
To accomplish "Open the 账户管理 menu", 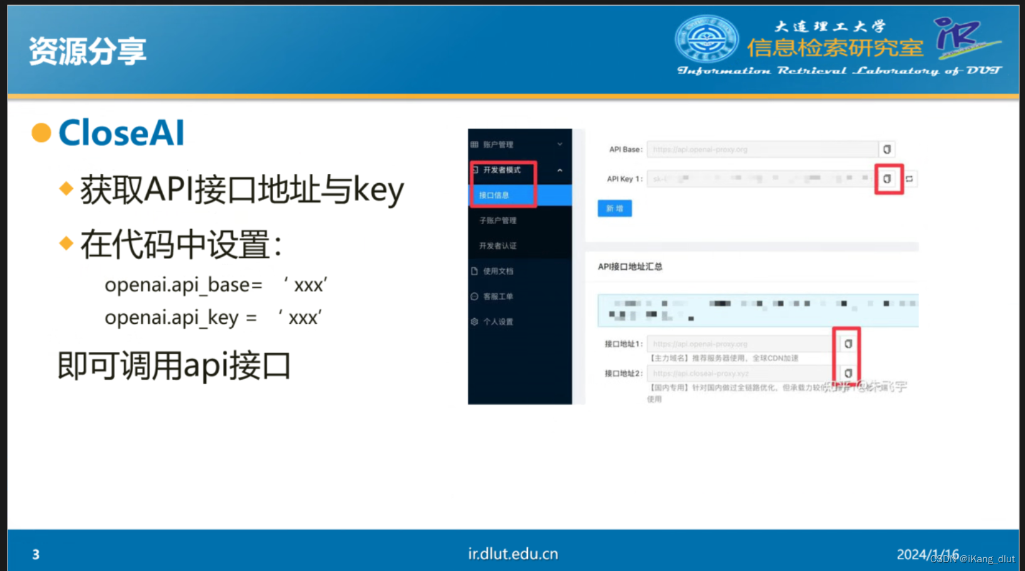I will click(520, 145).
